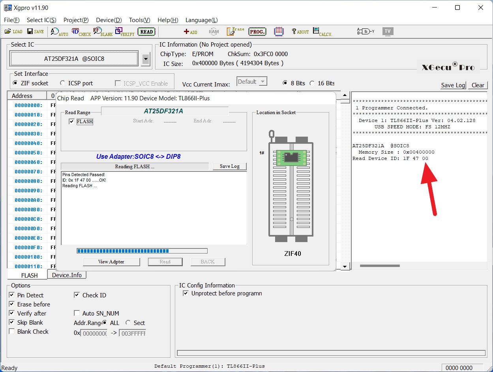
Task: Switch to the Device.Info tab
Action: pos(66,275)
